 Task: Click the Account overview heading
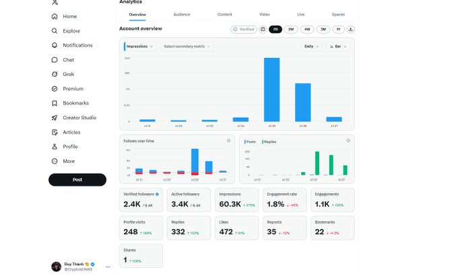tap(141, 28)
